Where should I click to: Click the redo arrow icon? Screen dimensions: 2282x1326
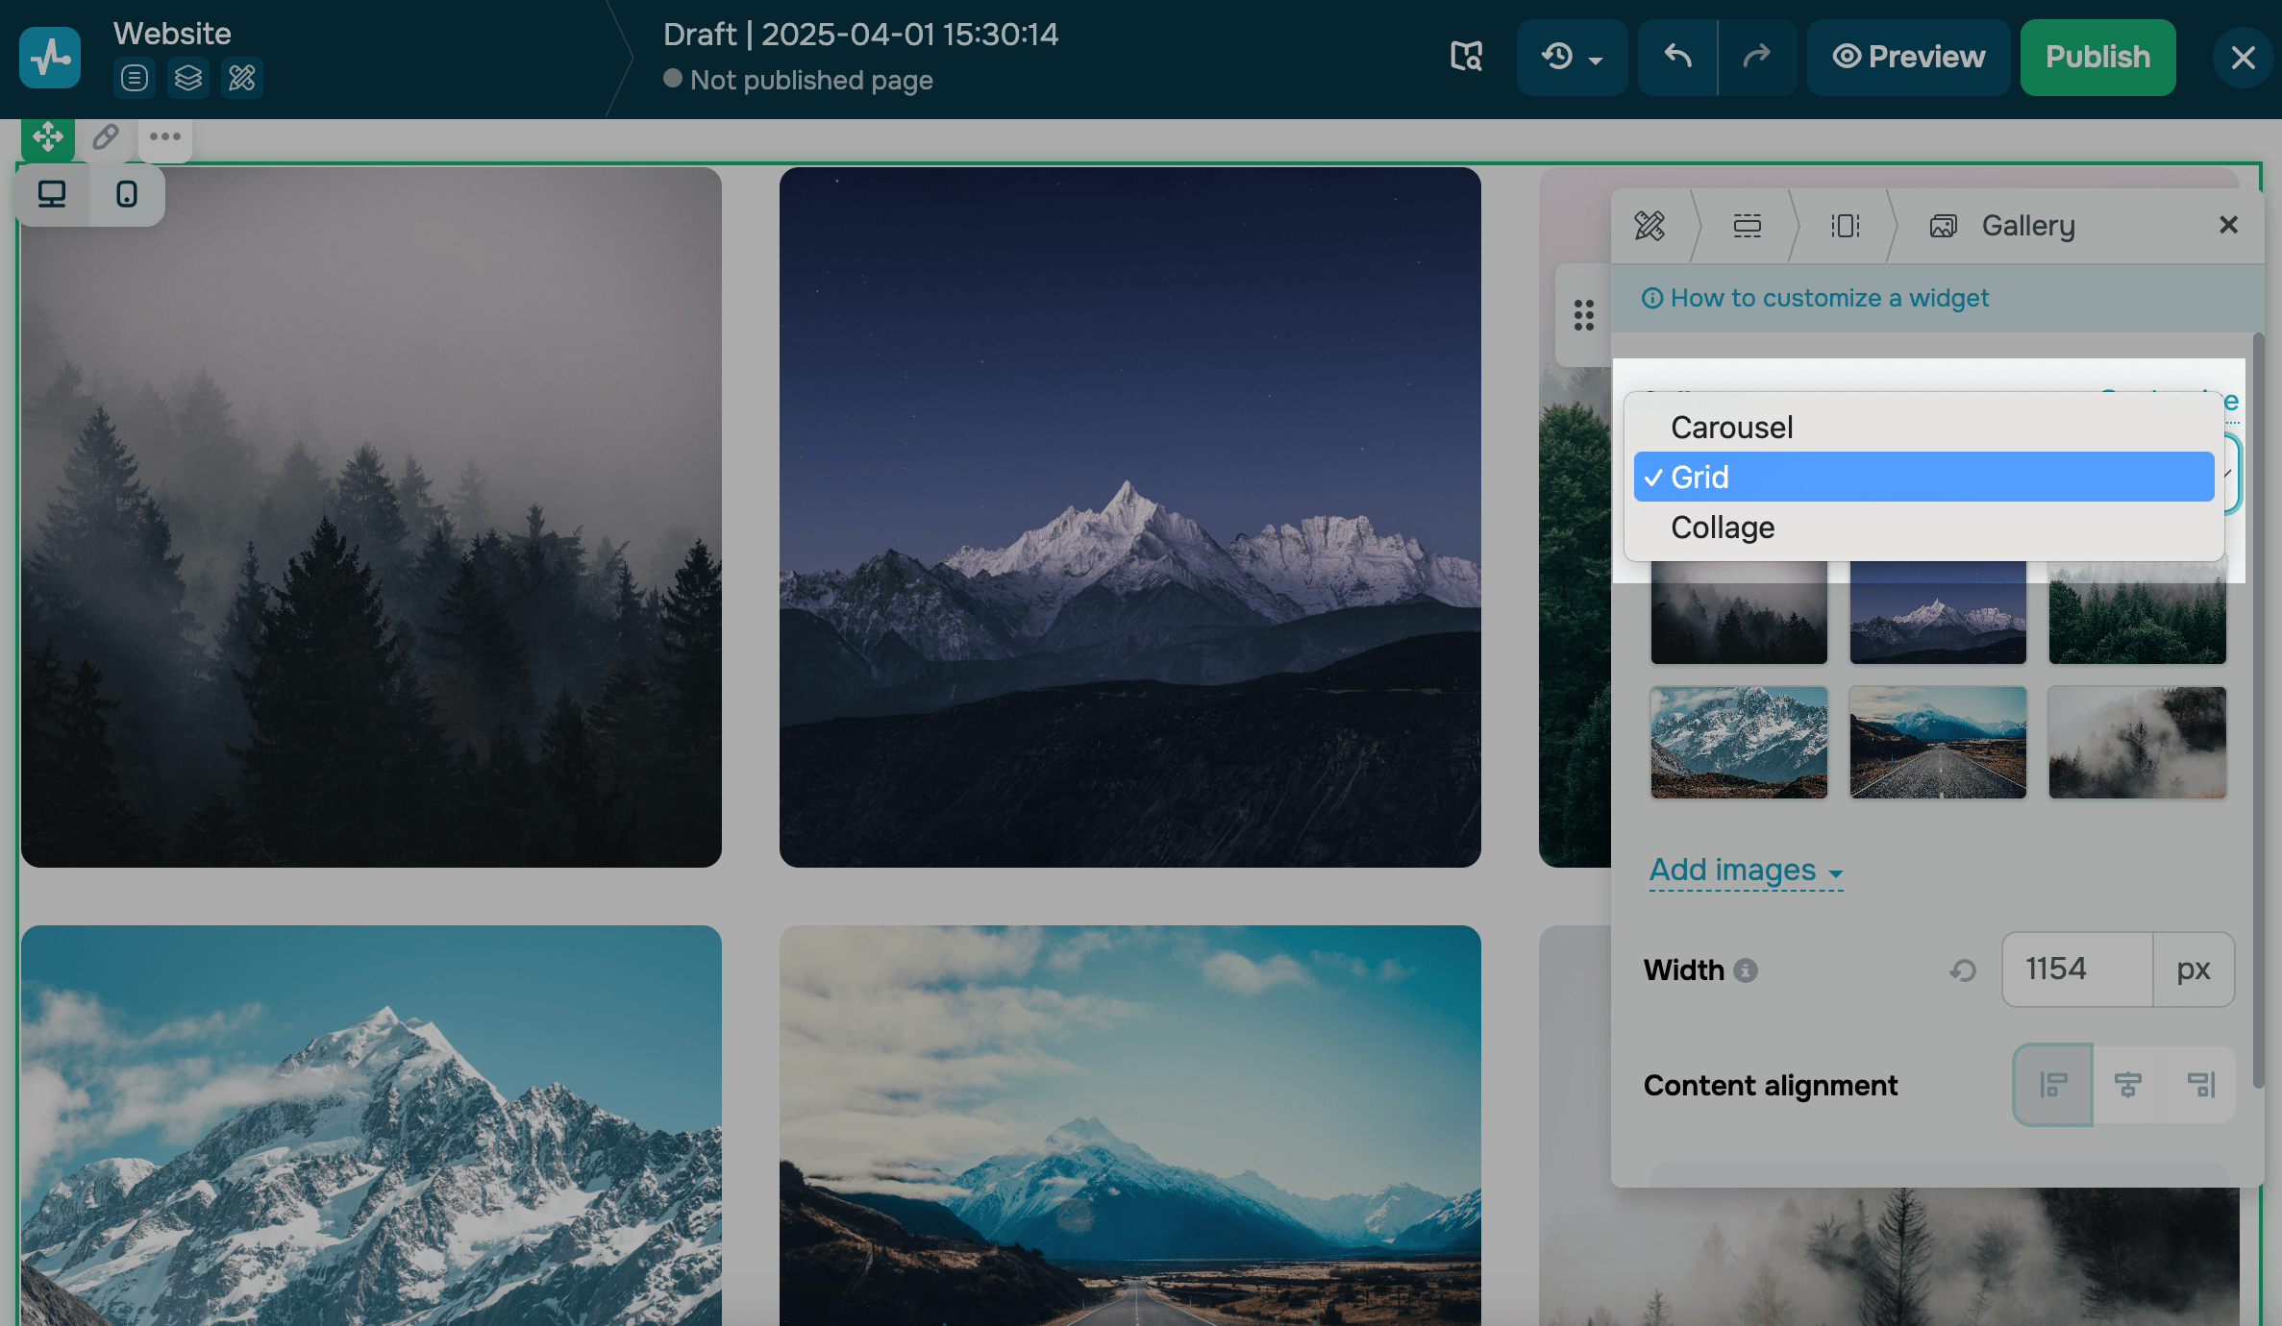coord(1756,57)
